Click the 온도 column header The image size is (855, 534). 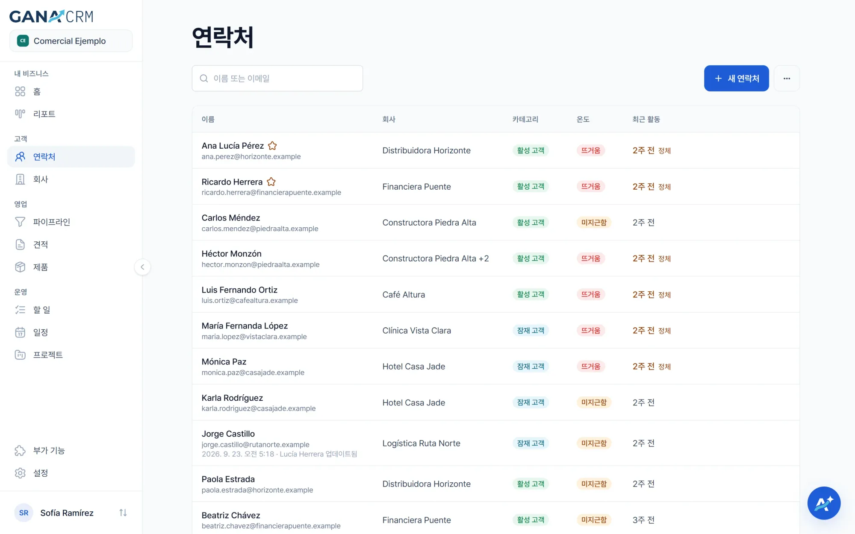coord(583,119)
